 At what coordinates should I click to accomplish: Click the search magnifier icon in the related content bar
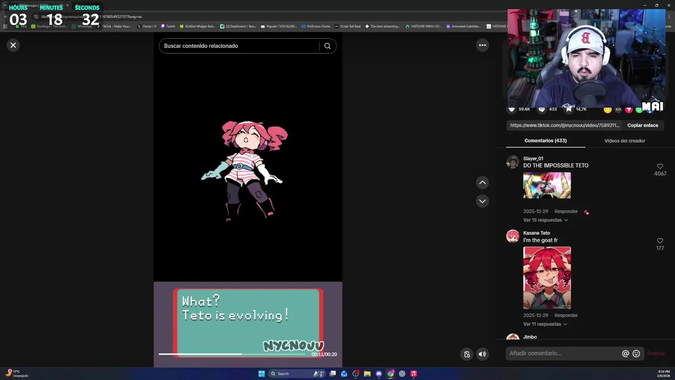tap(327, 46)
